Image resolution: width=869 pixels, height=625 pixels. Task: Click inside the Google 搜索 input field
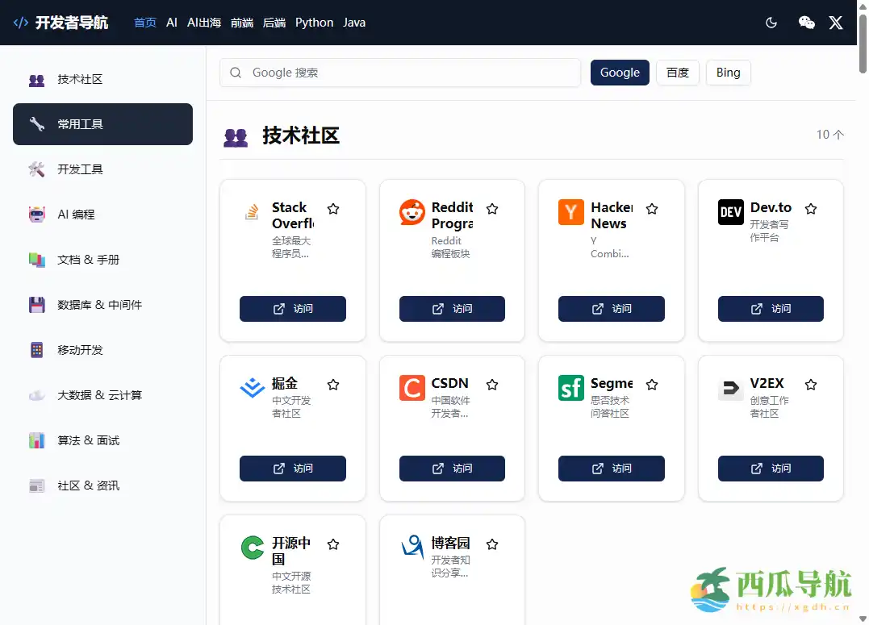[399, 73]
